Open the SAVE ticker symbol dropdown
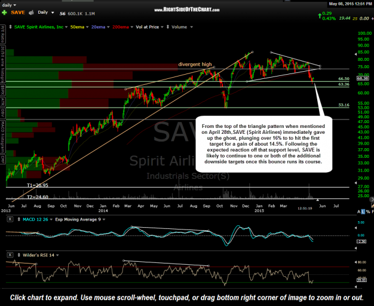Viewport: 374px width, 306px height. pos(19,12)
